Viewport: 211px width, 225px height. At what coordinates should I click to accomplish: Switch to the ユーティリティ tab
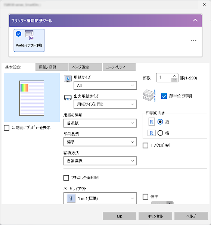pyautogui.click(x=119, y=67)
